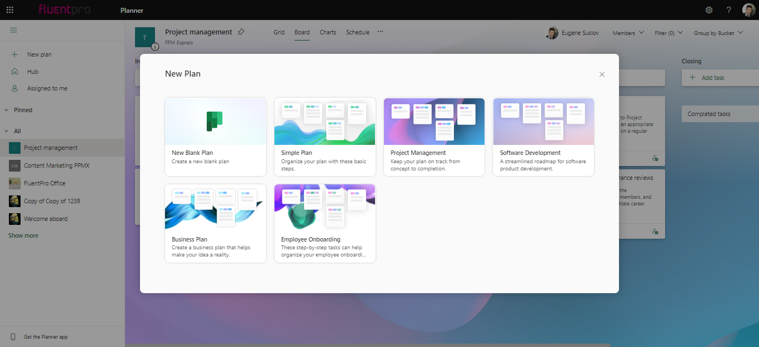The image size is (759, 347).
Task: Expand the Members dropdown
Action: click(x=628, y=33)
